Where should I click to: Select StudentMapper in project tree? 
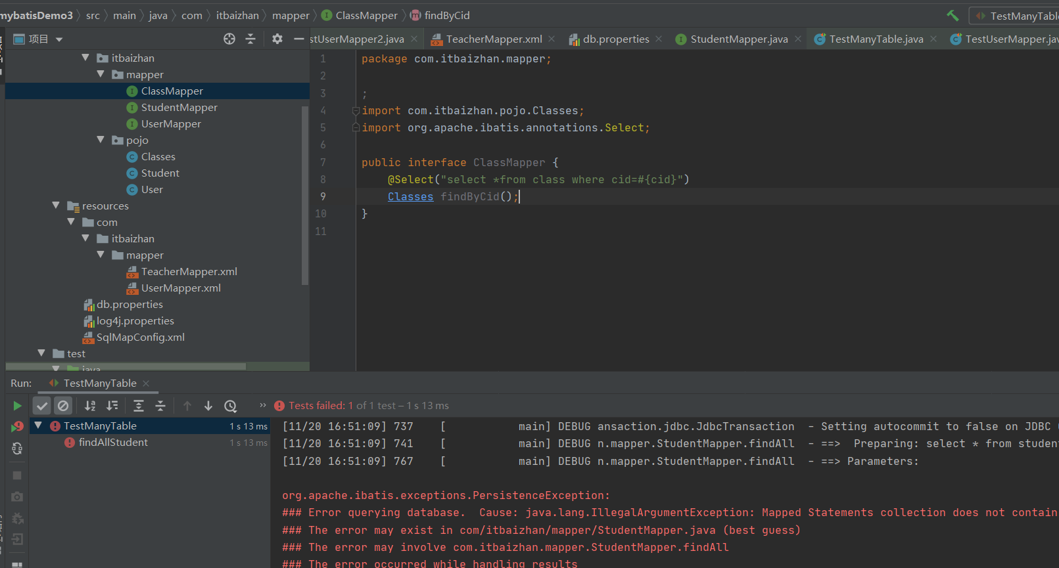[179, 108]
